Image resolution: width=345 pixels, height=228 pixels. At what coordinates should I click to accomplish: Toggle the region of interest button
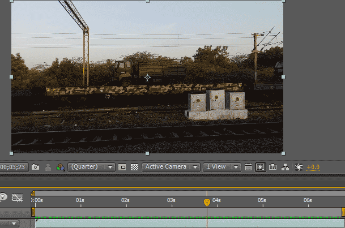click(x=122, y=167)
